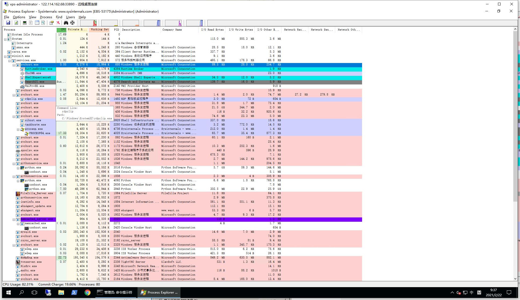
Task: Click the WmiPrvSE.exe process icon
Action: (x=22, y=86)
